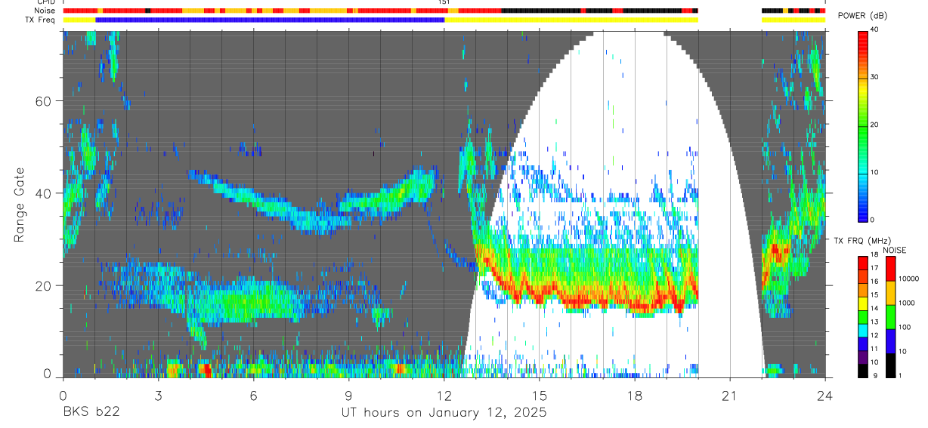Click 'UT hours on January 12, 2025' axis title
Image resolution: width=928 pixels, height=428 pixels.
tap(444, 413)
